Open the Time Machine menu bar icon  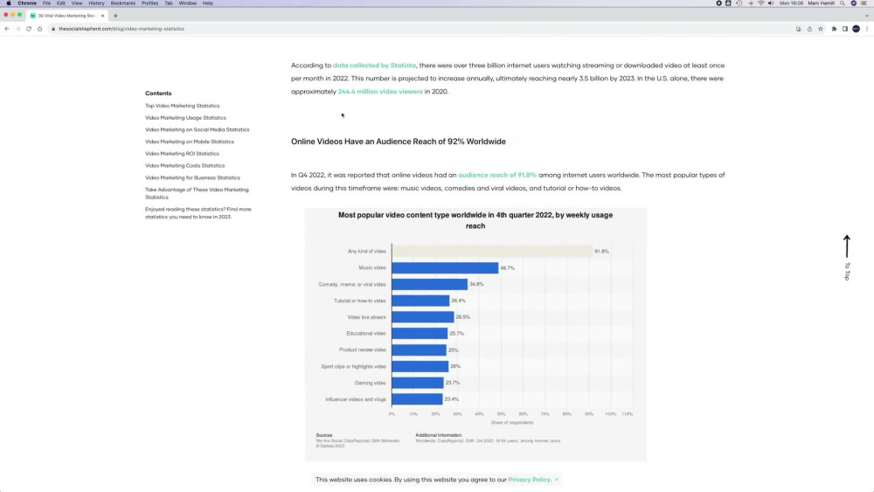739,3
